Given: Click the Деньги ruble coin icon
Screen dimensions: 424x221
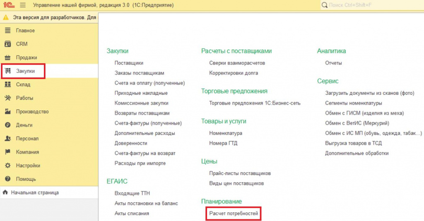Looking at the screenshot, I should [x=8, y=125].
